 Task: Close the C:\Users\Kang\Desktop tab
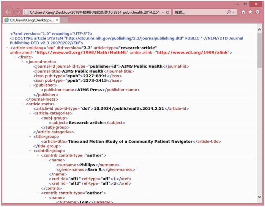[57, 20]
